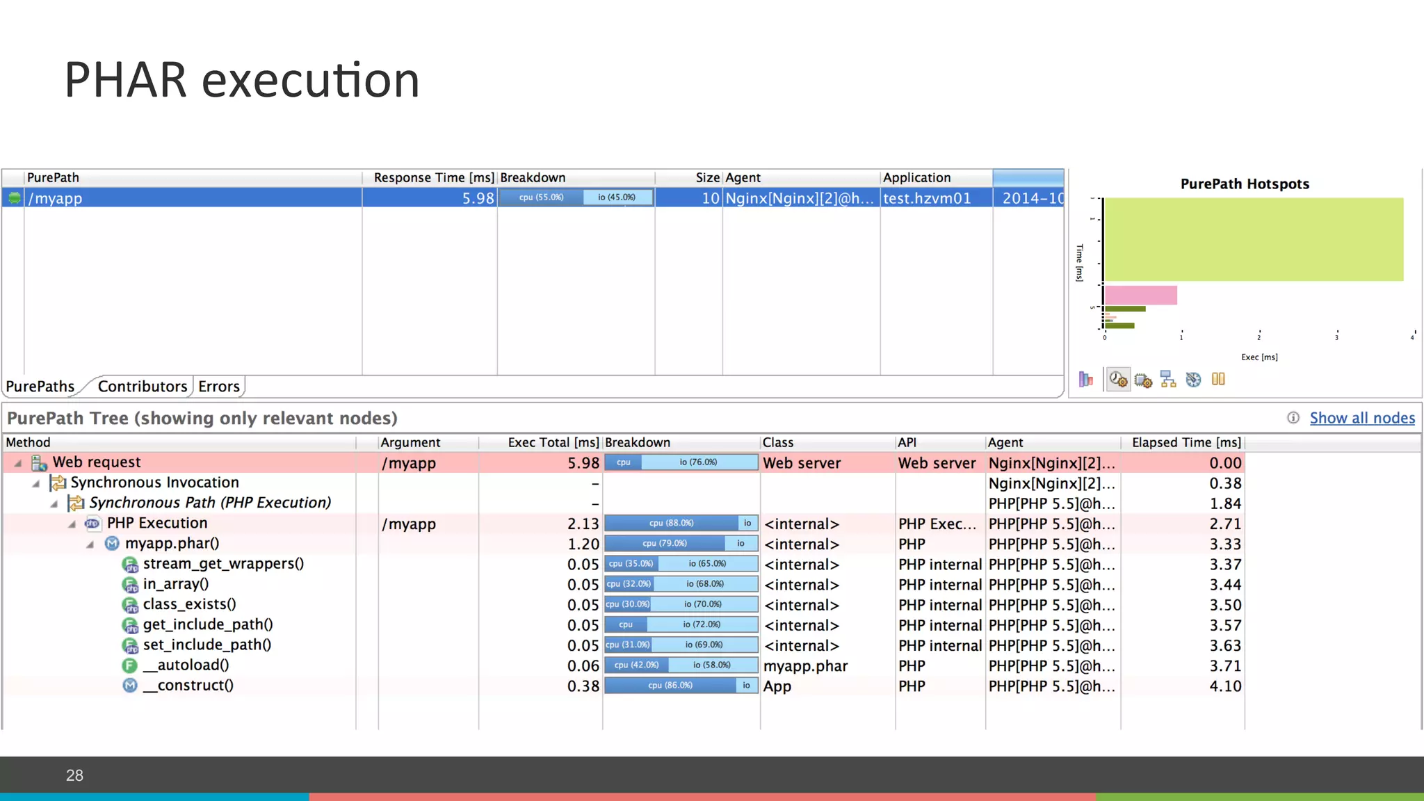Viewport: 1424px width, 801px height.
Task: Click the blue clock dial icon
Action: [1193, 379]
